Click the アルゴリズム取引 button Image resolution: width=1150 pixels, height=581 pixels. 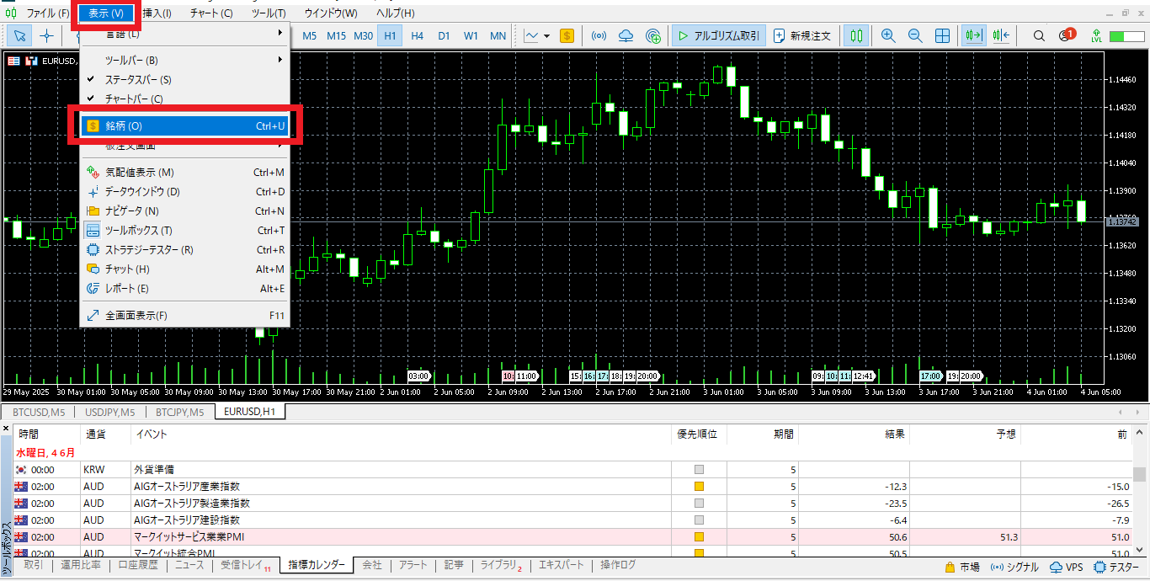718,36
